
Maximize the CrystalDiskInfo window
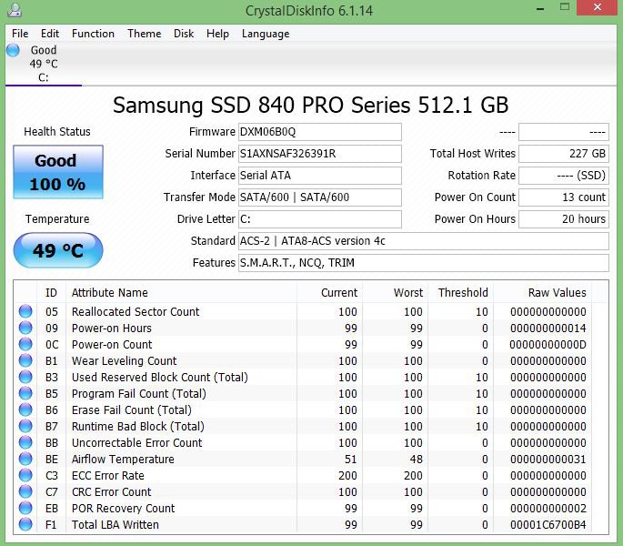point(565,7)
